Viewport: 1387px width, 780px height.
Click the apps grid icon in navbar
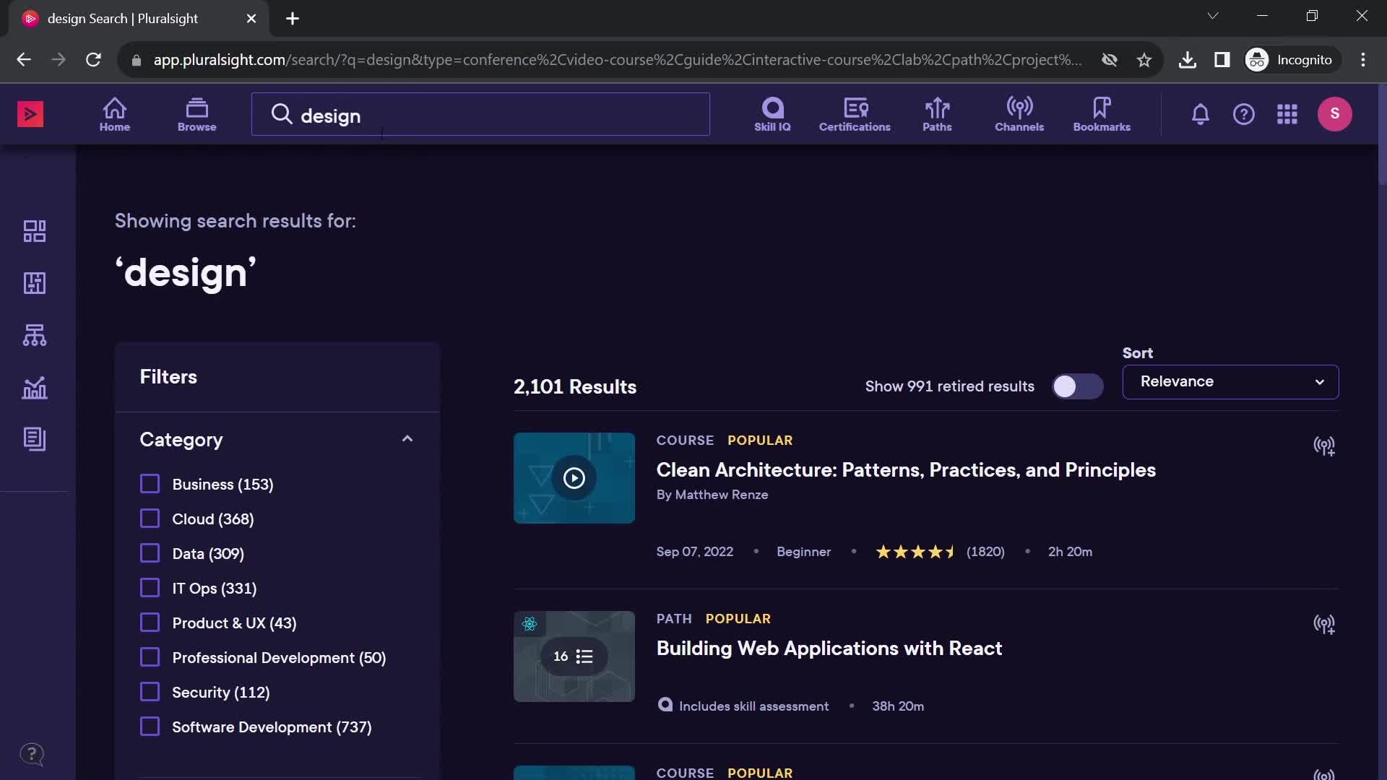tap(1289, 114)
